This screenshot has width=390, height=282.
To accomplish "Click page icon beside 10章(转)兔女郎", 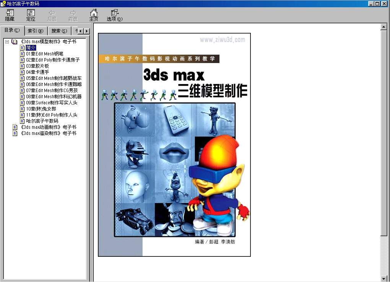I will pyautogui.click(x=22, y=109).
